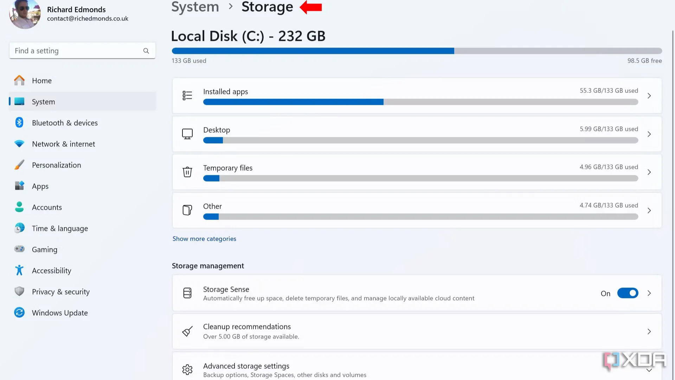Click the Advanced storage settings title text
Viewport: 675px width, 380px height.
pyautogui.click(x=246, y=366)
